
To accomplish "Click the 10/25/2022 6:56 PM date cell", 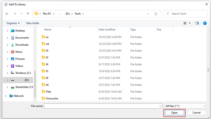I will [110, 37].
